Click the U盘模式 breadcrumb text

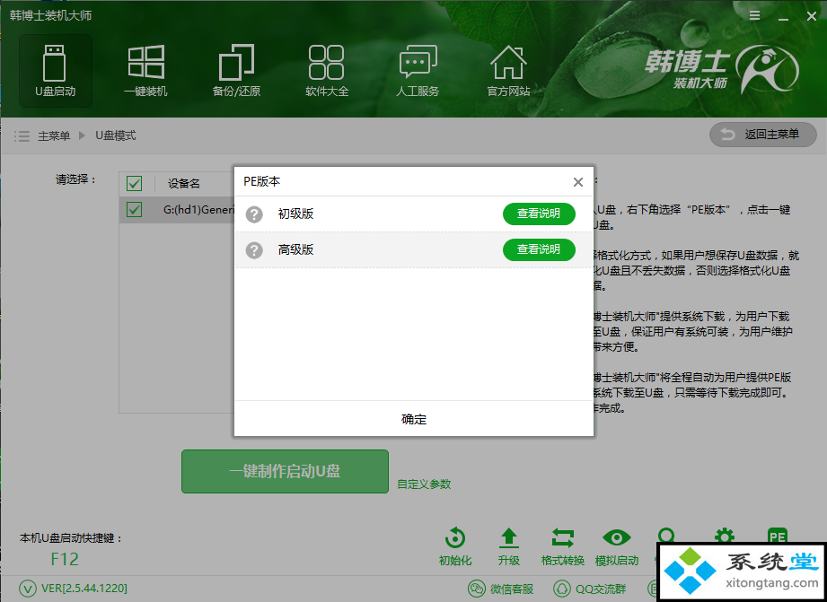click(116, 135)
